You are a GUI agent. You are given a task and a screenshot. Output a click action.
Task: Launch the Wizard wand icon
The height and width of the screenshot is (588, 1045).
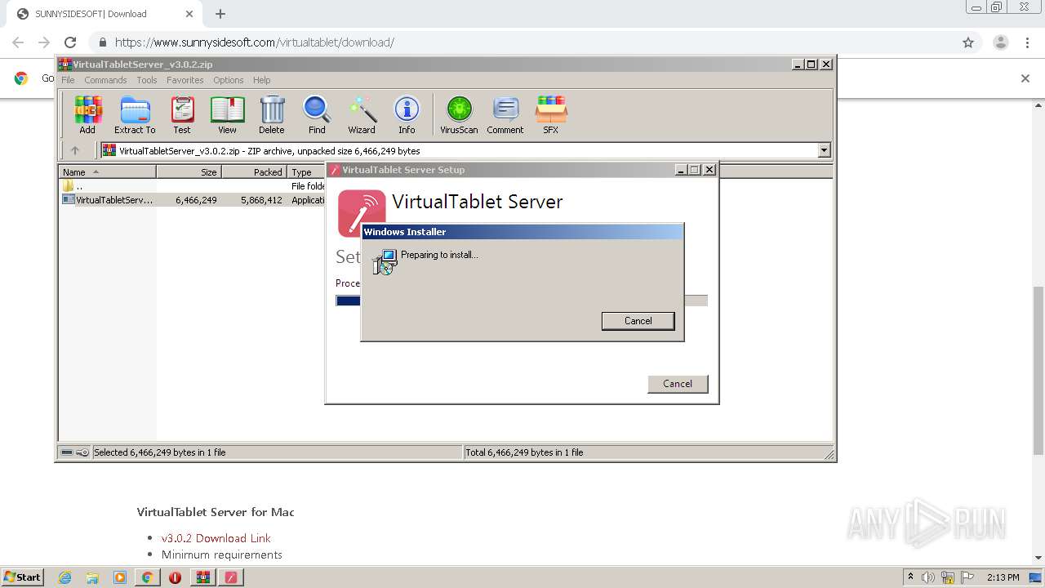point(362,114)
